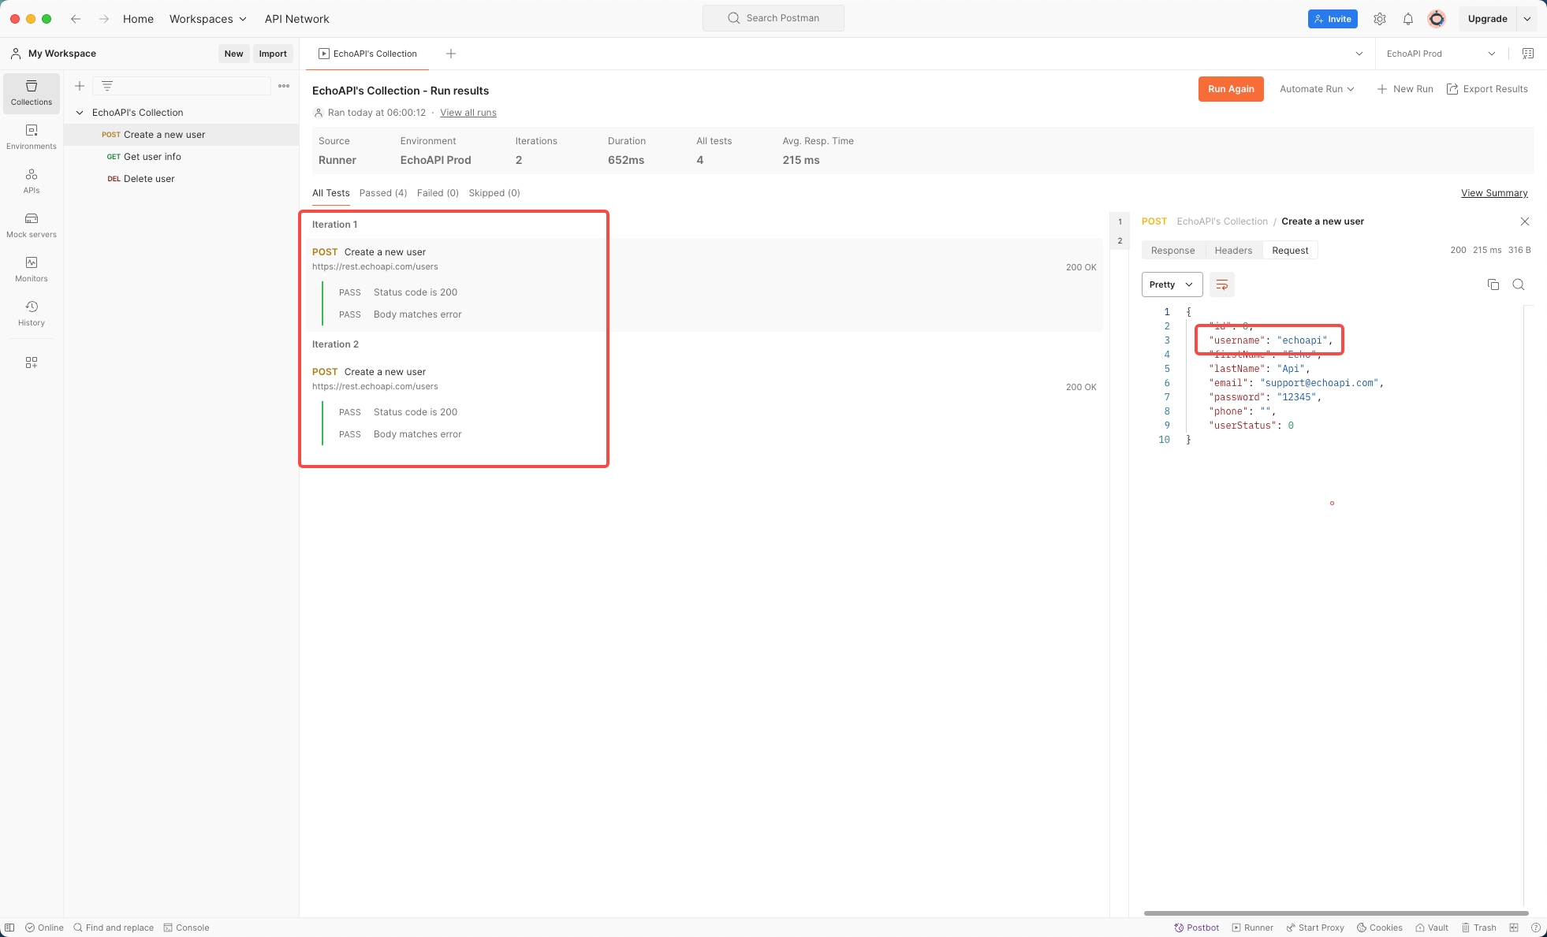Screen dimensions: 1547x937
Task: Open Cookies from the status bar
Action: click(x=1380, y=928)
